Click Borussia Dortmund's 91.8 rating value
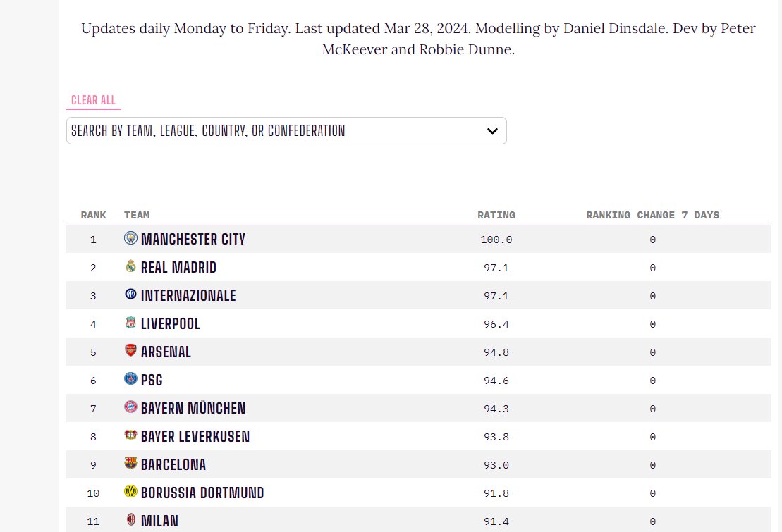The image size is (782, 532). [x=496, y=493]
